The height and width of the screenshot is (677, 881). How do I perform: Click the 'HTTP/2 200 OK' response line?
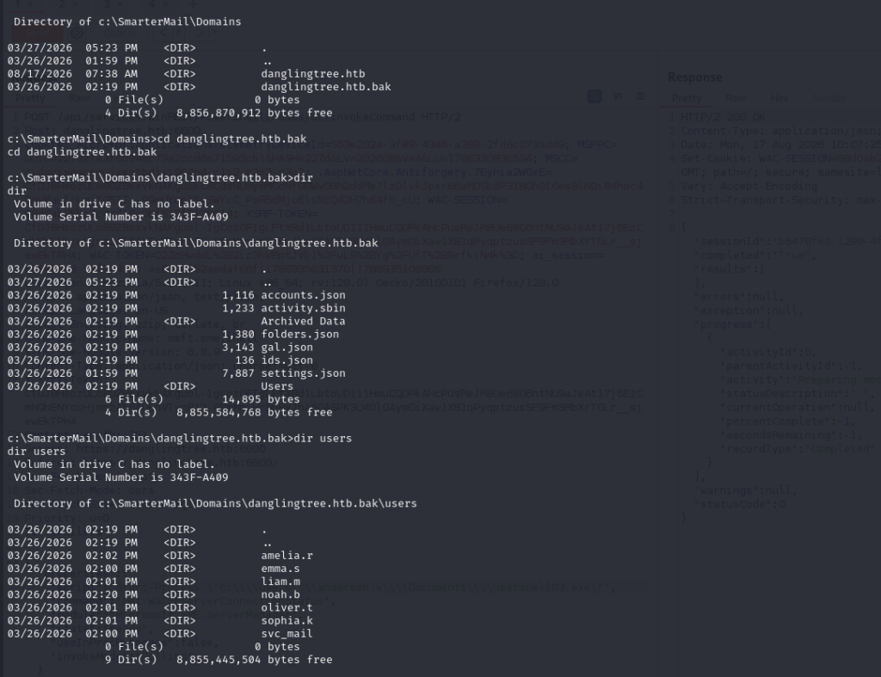[723, 117]
